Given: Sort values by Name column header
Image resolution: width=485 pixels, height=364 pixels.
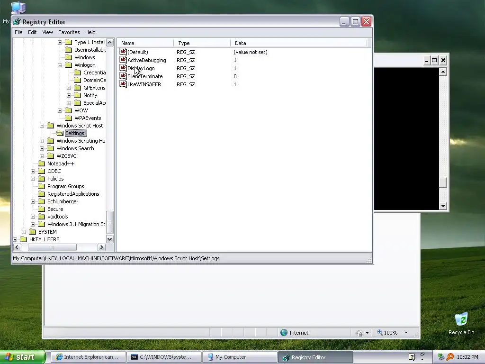Looking at the screenshot, I should point(145,43).
